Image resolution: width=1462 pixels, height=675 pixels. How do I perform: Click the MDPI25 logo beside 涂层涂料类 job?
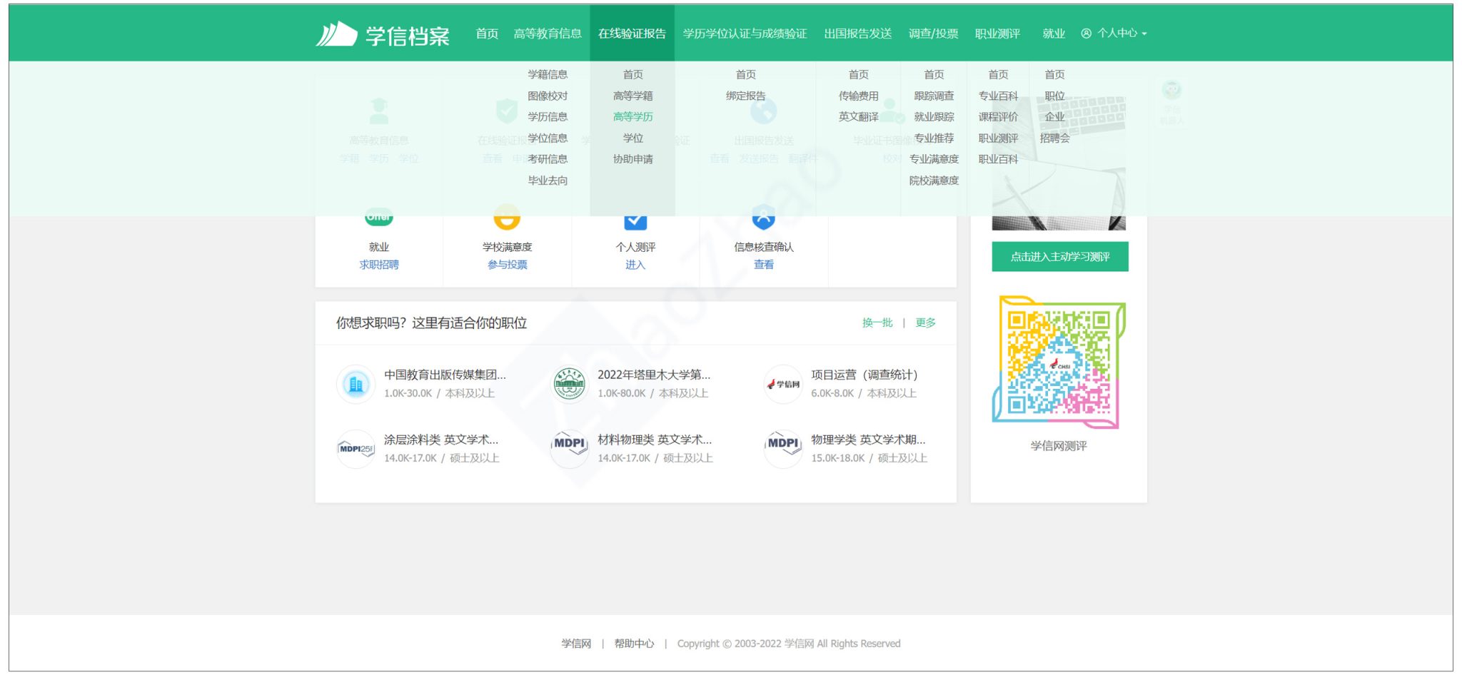(x=355, y=450)
